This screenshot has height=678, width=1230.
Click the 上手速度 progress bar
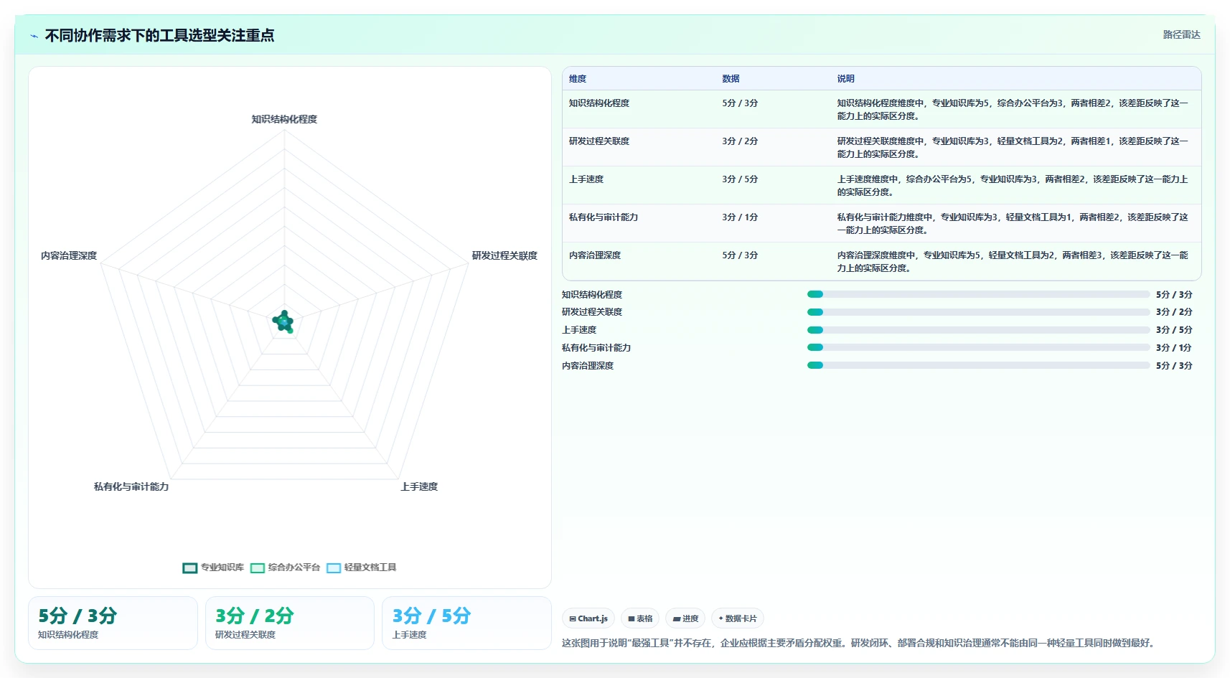click(978, 330)
